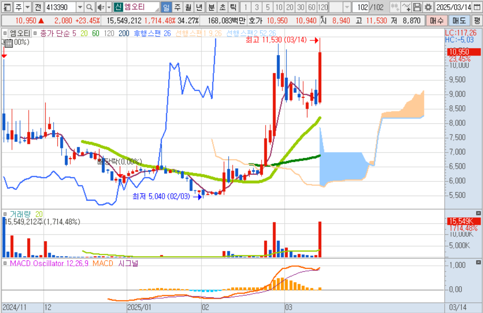
Task: Toggle the left side panel icon
Action: 7,7
